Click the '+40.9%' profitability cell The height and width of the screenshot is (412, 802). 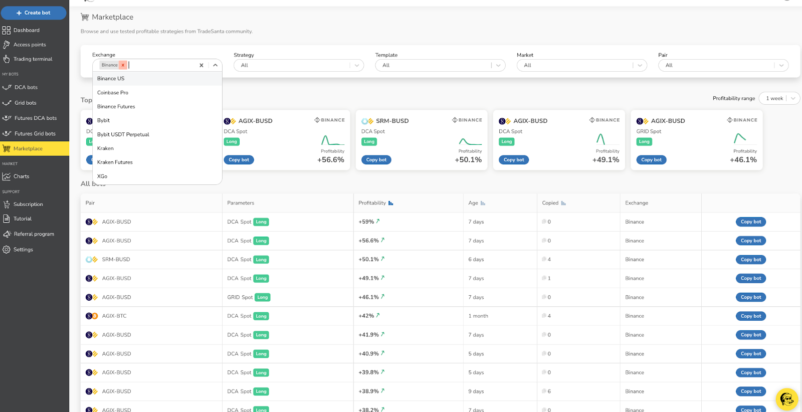click(368, 354)
